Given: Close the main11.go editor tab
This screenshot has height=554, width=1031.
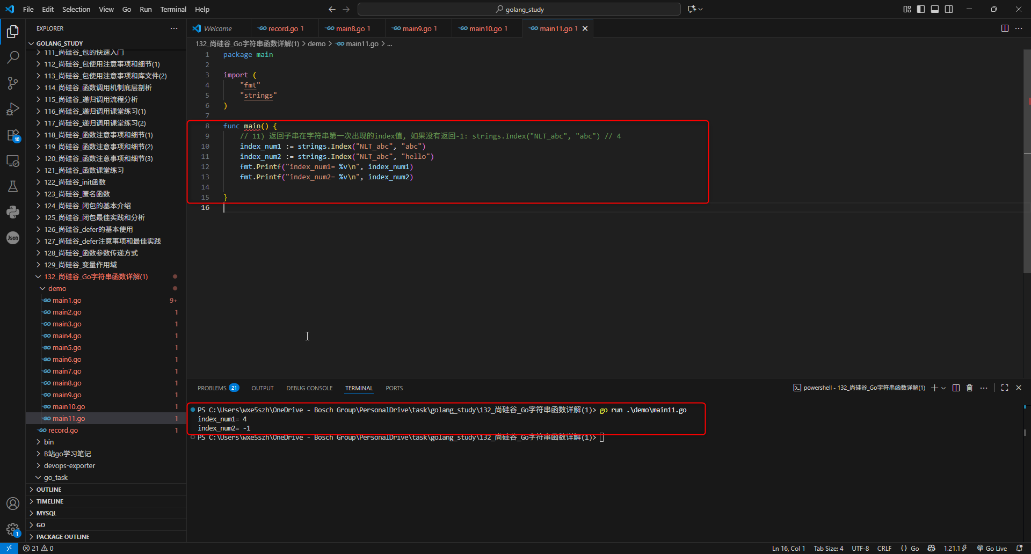Looking at the screenshot, I should [x=585, y=28].
